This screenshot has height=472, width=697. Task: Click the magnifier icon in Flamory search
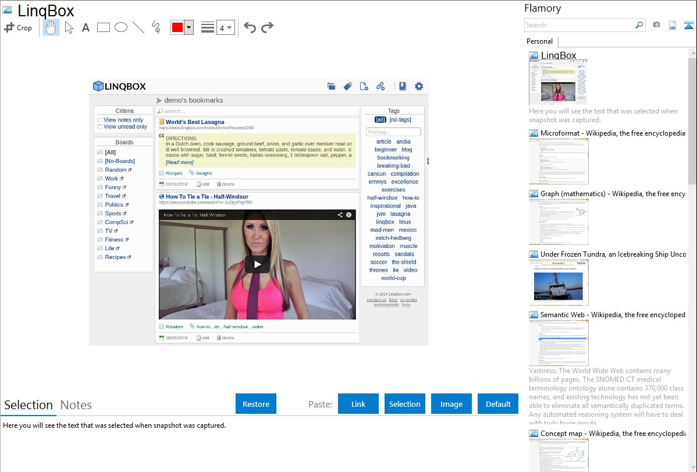click(x=639, y=25)
